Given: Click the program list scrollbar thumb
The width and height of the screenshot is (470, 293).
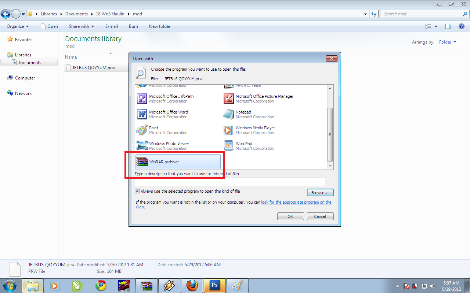Looking at the screenshot, I should click(330, 135).
